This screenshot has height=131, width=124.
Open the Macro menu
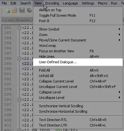(x=102, y=3)
